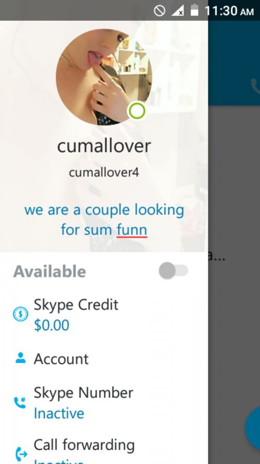Tap the $0.00 credit balance
Screen dimensions: 260x464
(x=52, y=325)
